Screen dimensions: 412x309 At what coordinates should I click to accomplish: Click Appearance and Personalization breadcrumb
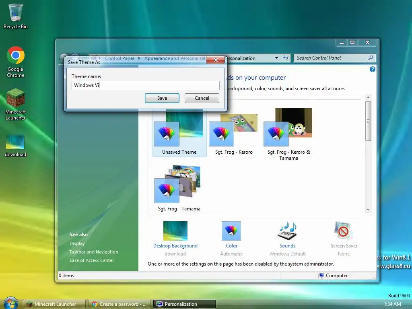[175, 58]
